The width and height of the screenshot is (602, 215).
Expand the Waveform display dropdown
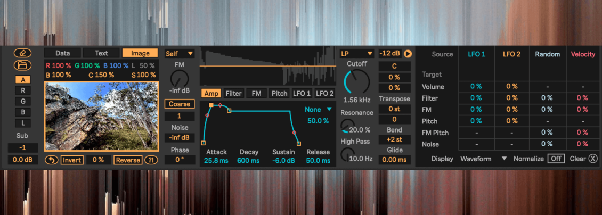(x=483, y=159)
